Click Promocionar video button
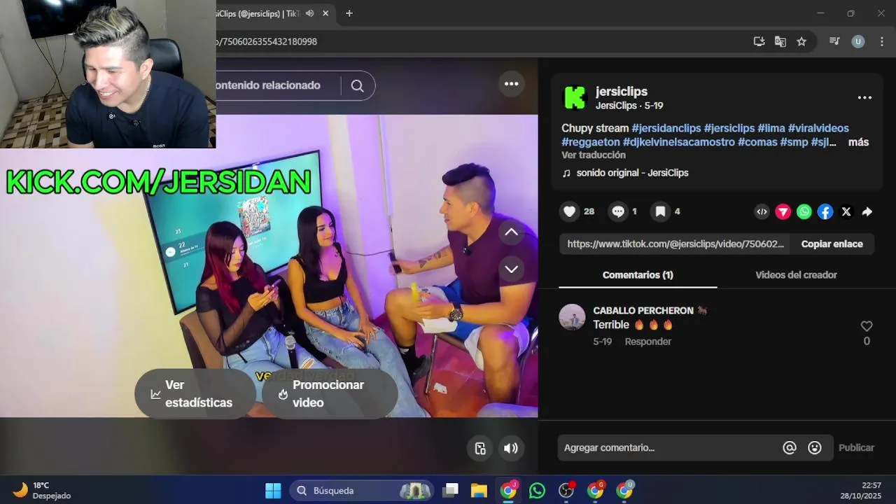This screenshot has height=504, width=896. click(x=330, y=394)
